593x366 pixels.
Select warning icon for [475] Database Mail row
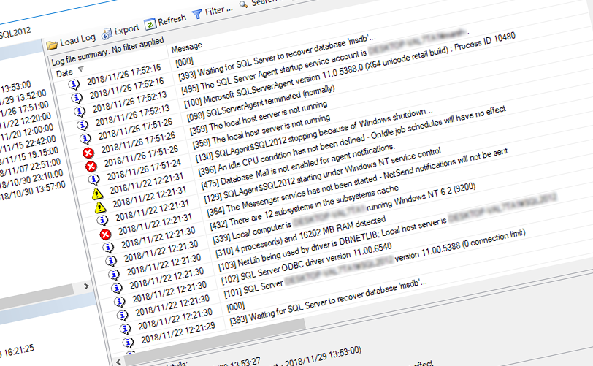(100, 207)
